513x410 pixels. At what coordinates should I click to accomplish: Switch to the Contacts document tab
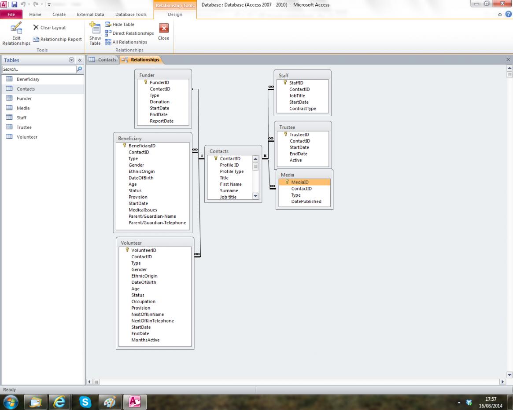(103, 59)
